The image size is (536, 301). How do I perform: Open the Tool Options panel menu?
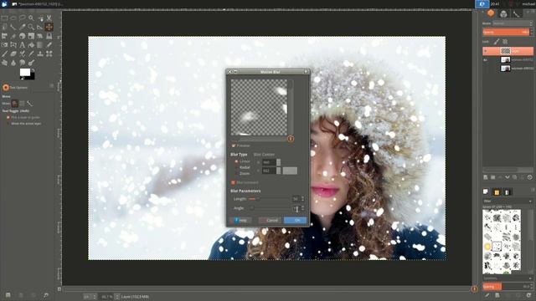point(51,85)
